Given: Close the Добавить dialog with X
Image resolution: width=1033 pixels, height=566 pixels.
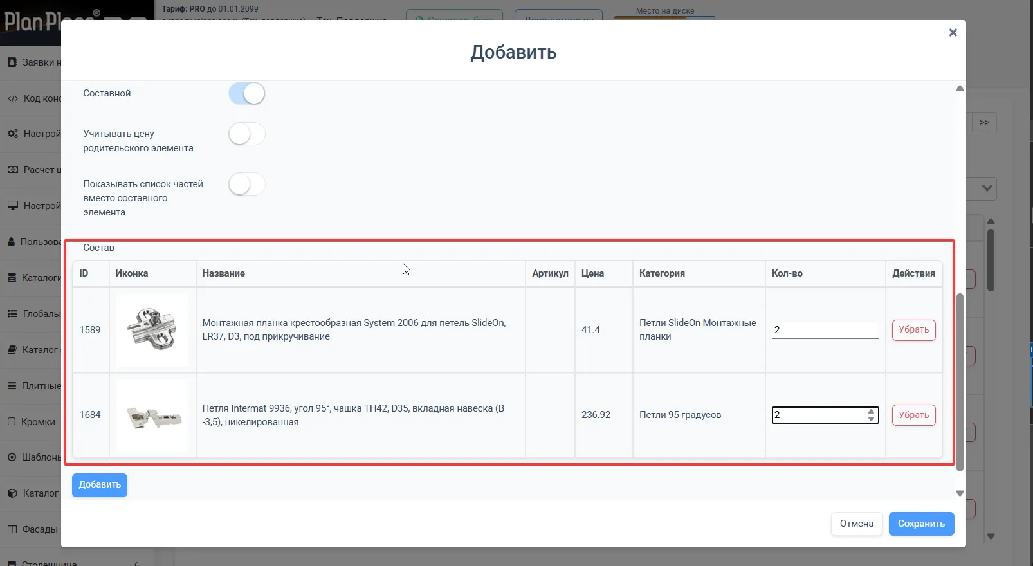Looking at the screenshot, I should pyautogui.click(x=953, y=33).
